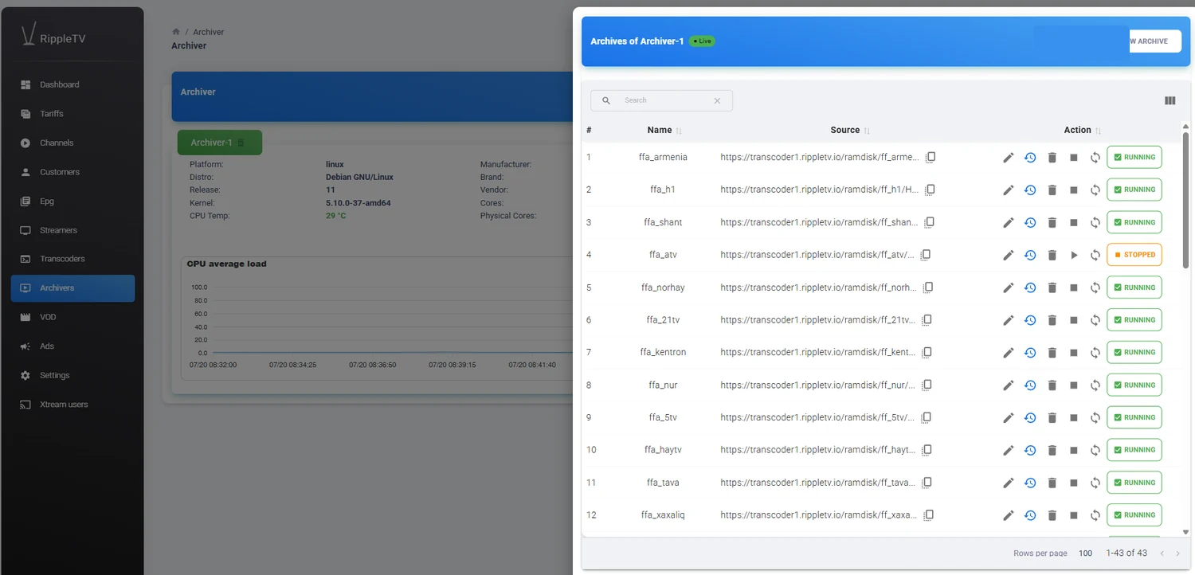Open history for ffa_armenia
Viewport: 1195px width, 575px height.
[x=1030, y=158]
